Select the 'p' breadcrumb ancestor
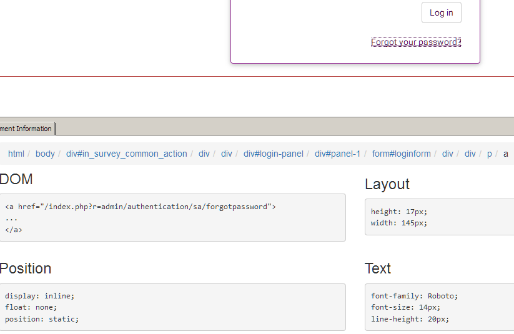514x334 pixels. [490, 154]
